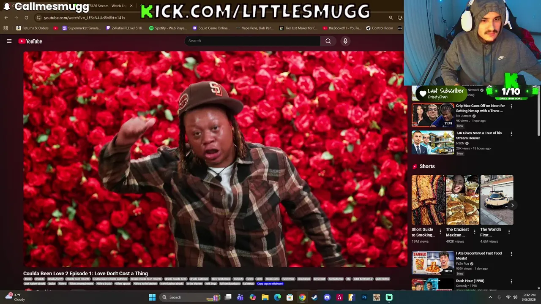Open the Tier List Maker bookmark
Viewport: 541px width, 304px height.
(298, 28)
